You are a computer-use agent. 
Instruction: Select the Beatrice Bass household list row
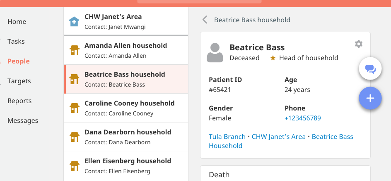tap(126, 79)
